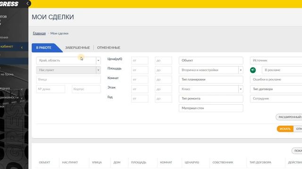Click the Площадь до input field
The width and height of the screenshot is (302, 169).
(x=163, y=70)
